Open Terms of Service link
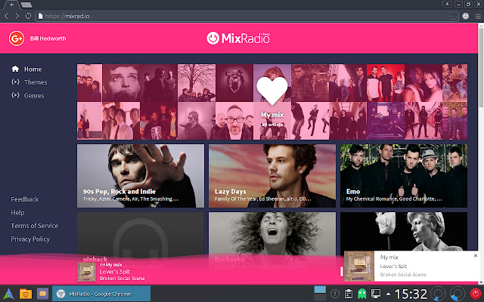 (x=35, y=226)
